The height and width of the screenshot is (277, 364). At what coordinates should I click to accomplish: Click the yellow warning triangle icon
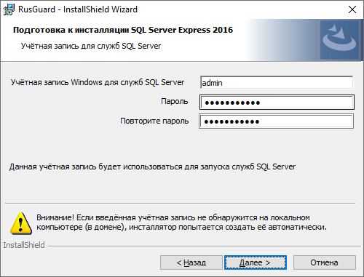click(x=21, y=223)
